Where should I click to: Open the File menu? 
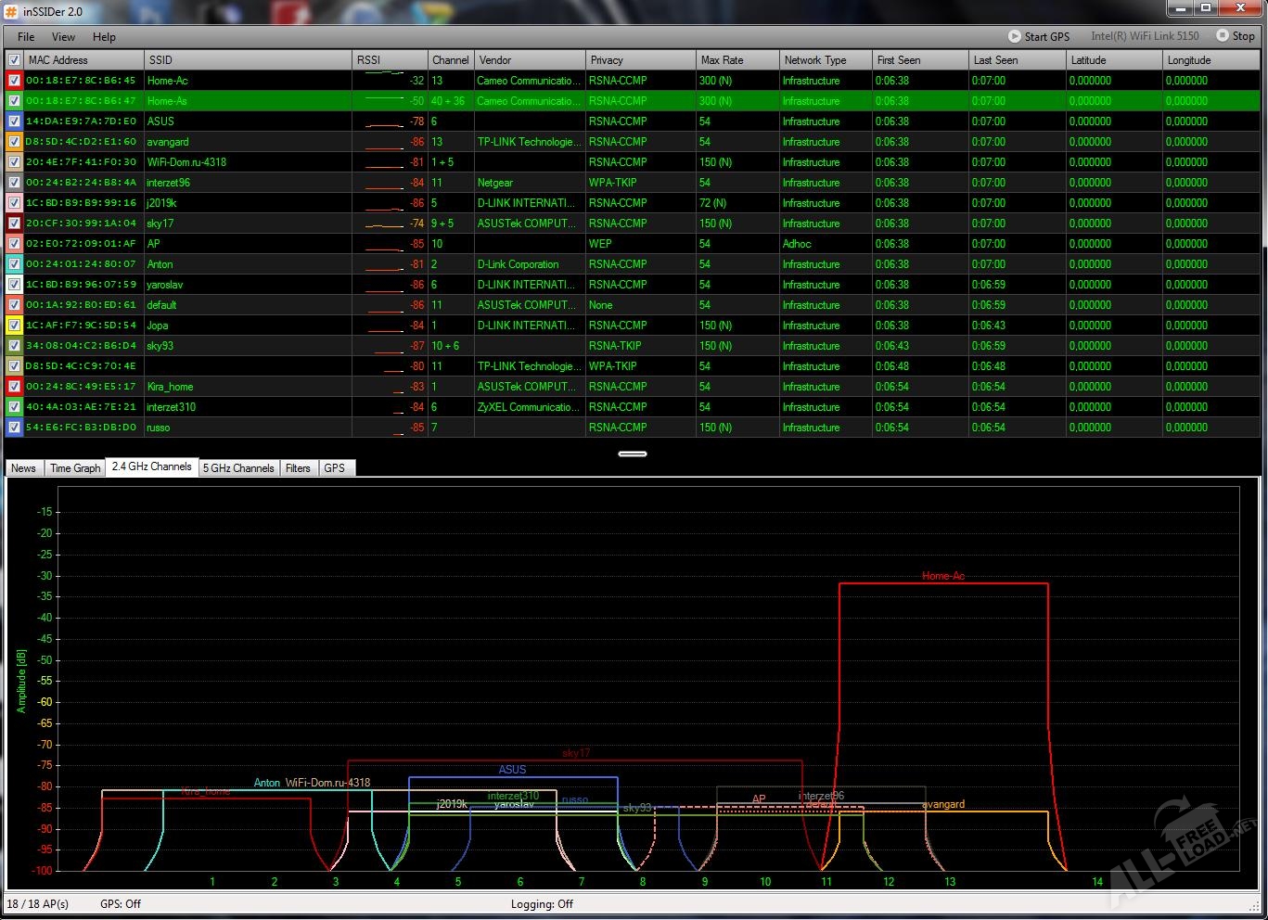[x=26, y=37]
